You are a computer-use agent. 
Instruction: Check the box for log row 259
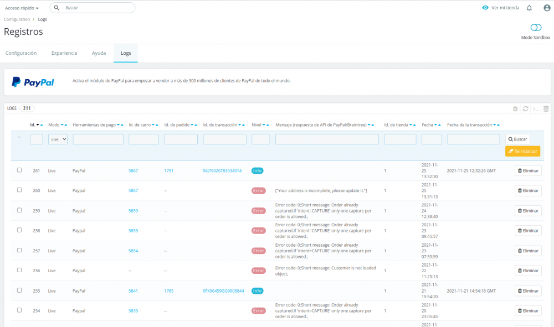[19, 210]
